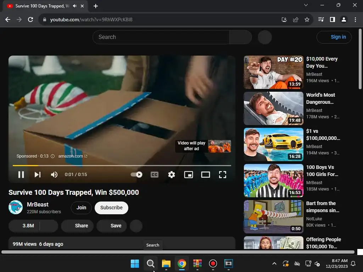Viewport: 363px width, 272px height.
Task: Skip to next video with next button
Action: click(38, 175)
